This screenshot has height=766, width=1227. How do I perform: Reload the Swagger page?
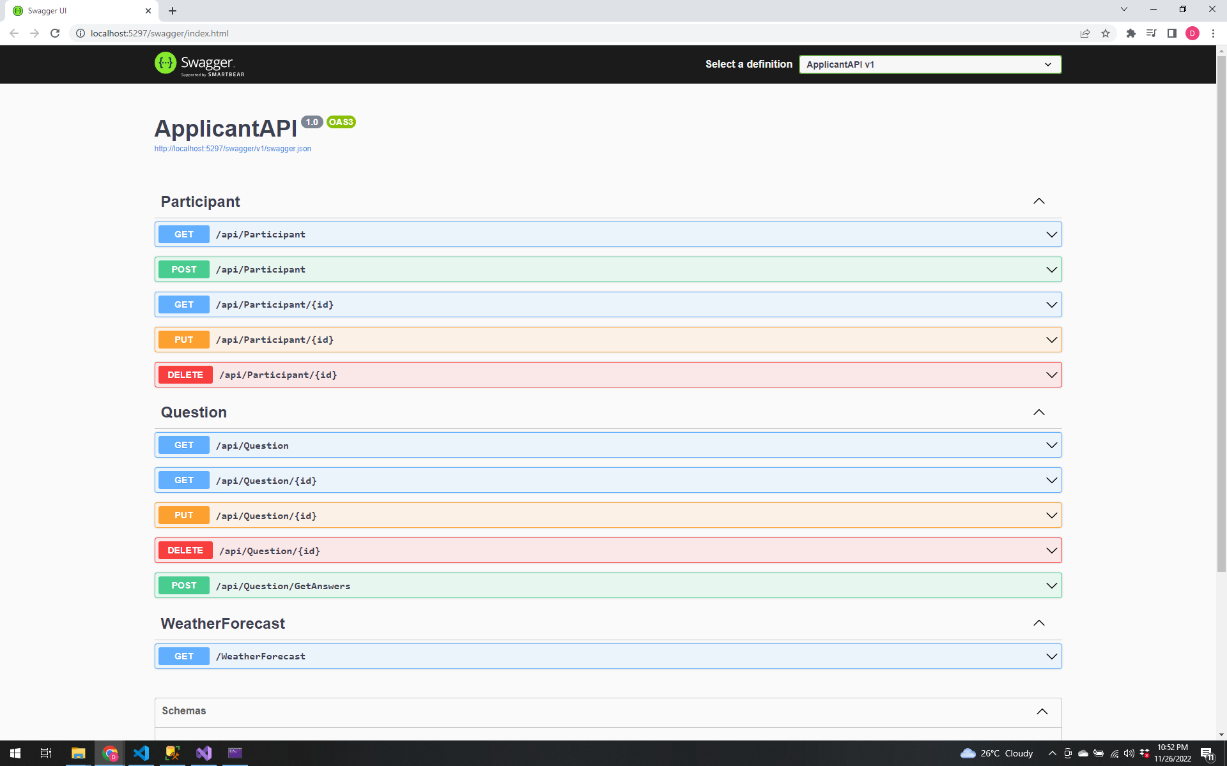click(55, 33)
